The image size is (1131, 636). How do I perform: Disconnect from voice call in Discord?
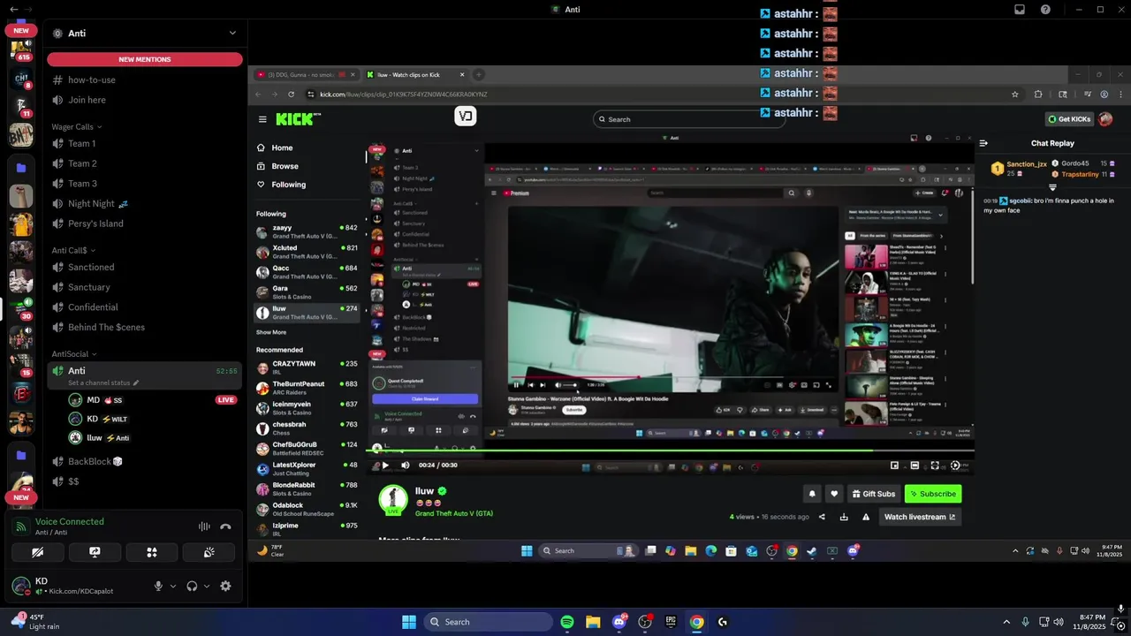click(225, 526)
